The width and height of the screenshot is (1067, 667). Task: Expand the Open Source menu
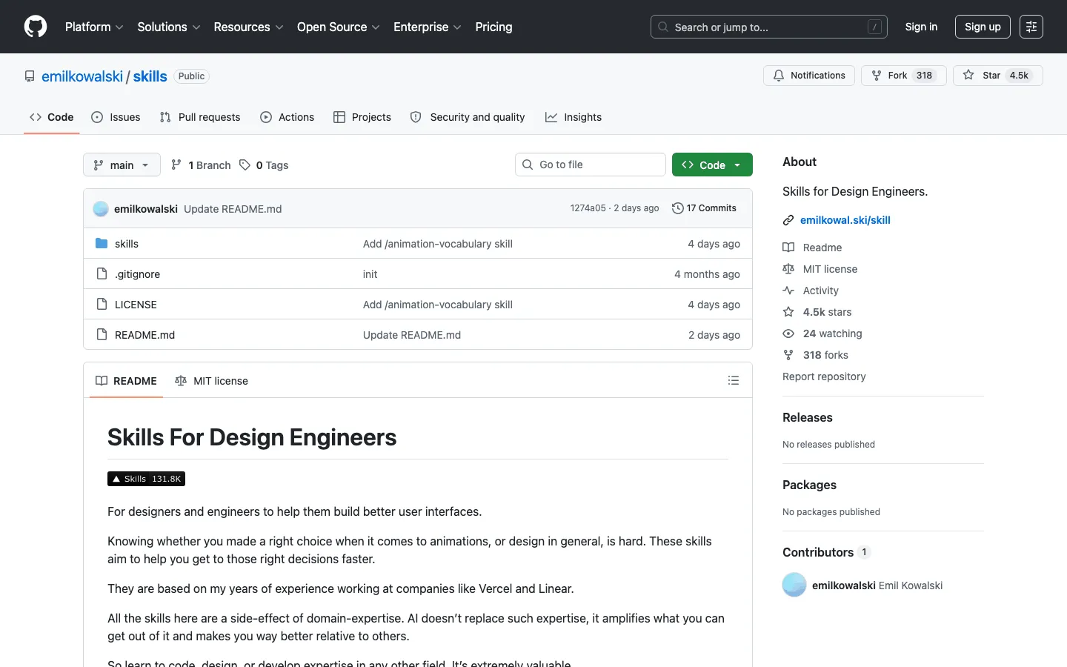[x=339, y=27]
